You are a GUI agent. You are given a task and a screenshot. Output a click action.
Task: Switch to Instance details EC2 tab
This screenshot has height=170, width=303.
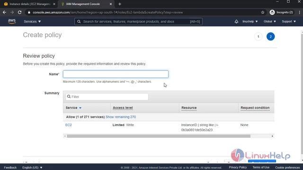coord(29,4)
